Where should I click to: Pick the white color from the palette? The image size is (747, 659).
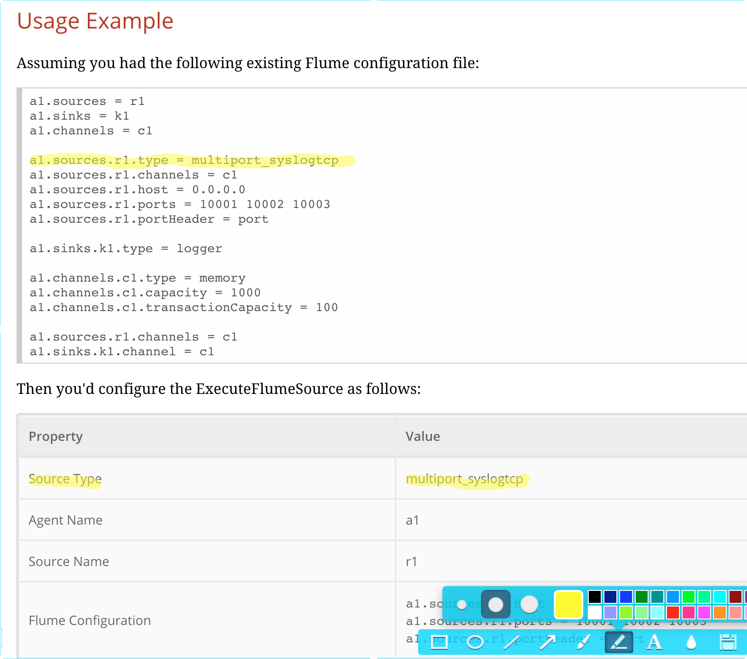point(594,612)
